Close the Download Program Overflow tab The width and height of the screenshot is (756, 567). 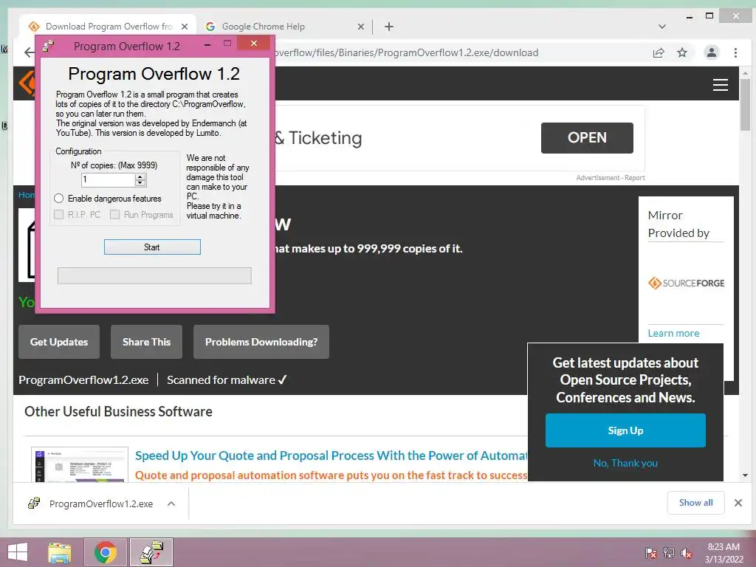pos(184,27)
